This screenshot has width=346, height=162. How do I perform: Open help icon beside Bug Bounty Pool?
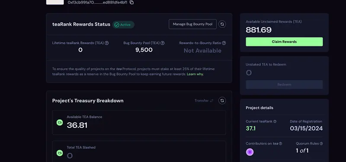click(163, 43)
